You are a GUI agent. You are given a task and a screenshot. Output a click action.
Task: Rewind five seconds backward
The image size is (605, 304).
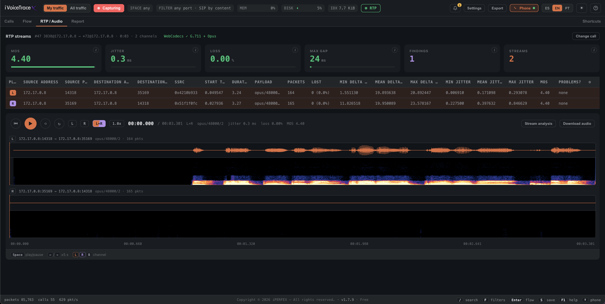[x=45, y=124]
